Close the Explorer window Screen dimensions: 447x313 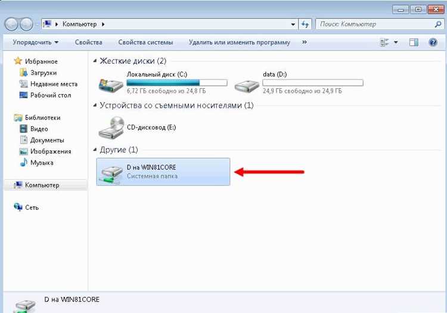(436, 10)
